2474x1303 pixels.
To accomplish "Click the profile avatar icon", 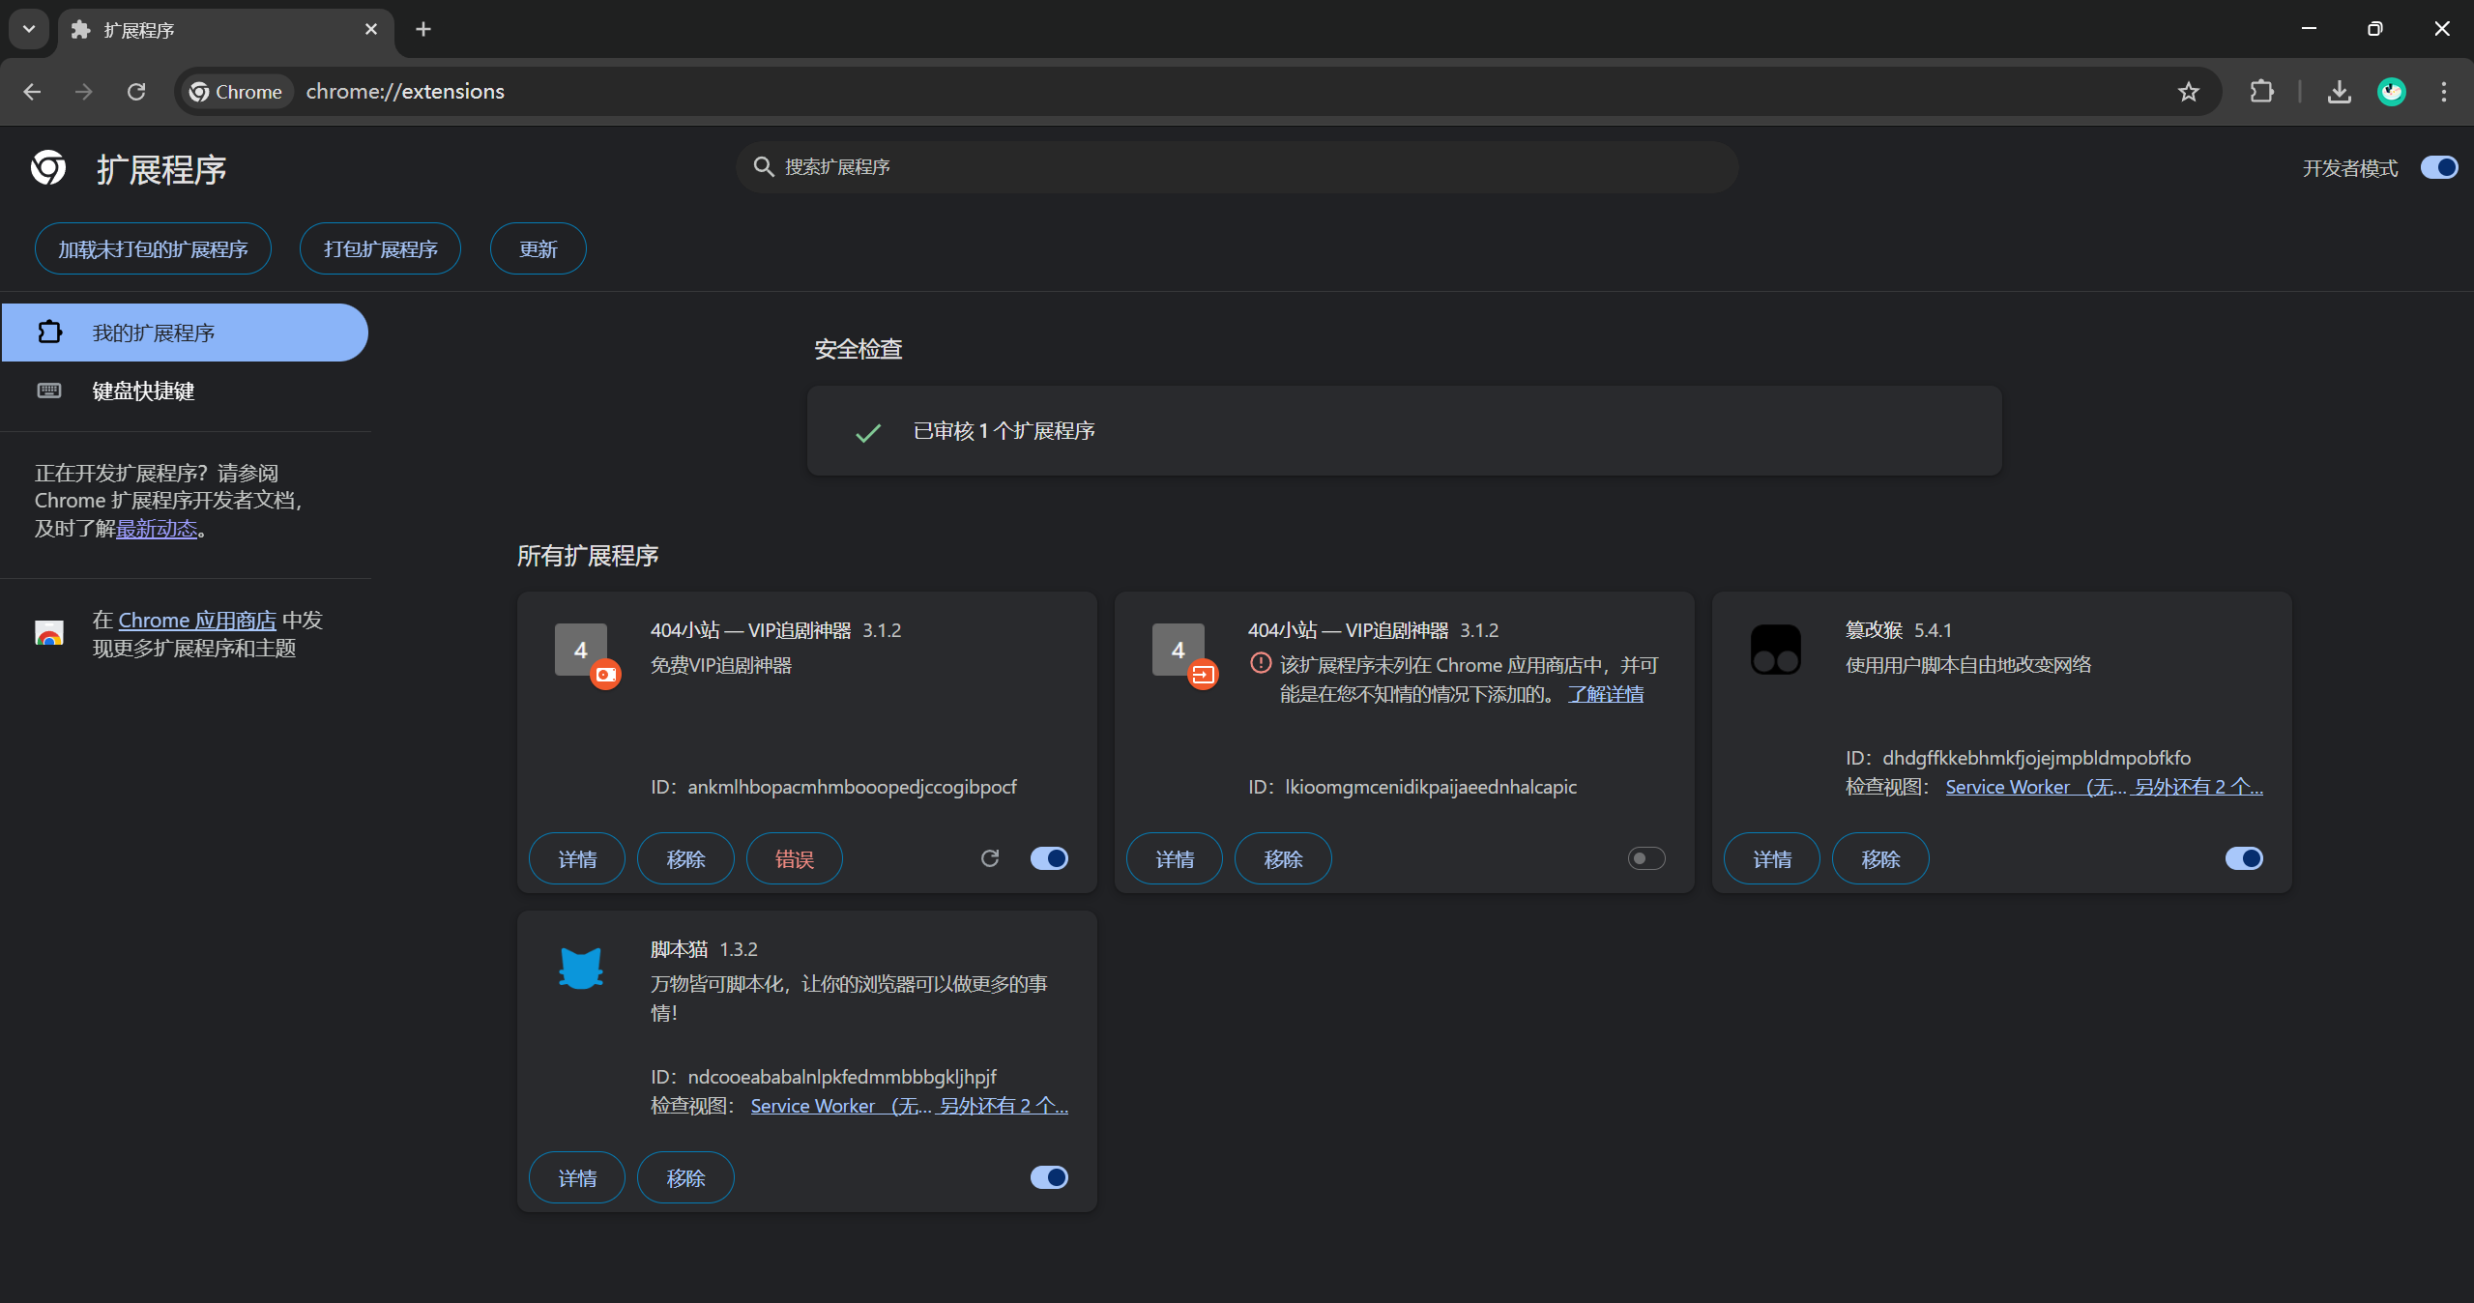I will click(x=2391, y=92).
